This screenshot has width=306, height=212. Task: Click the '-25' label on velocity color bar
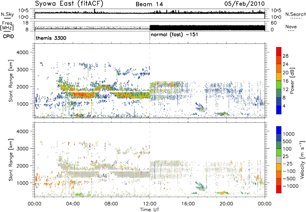tap(288, 164)
